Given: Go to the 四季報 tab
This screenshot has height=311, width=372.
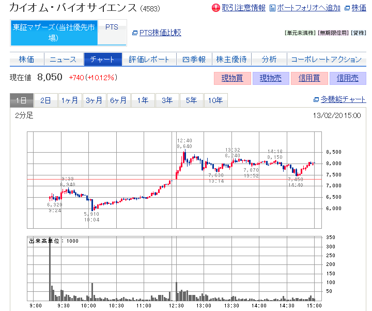Looking at the screenshot, I should [194, 60].
